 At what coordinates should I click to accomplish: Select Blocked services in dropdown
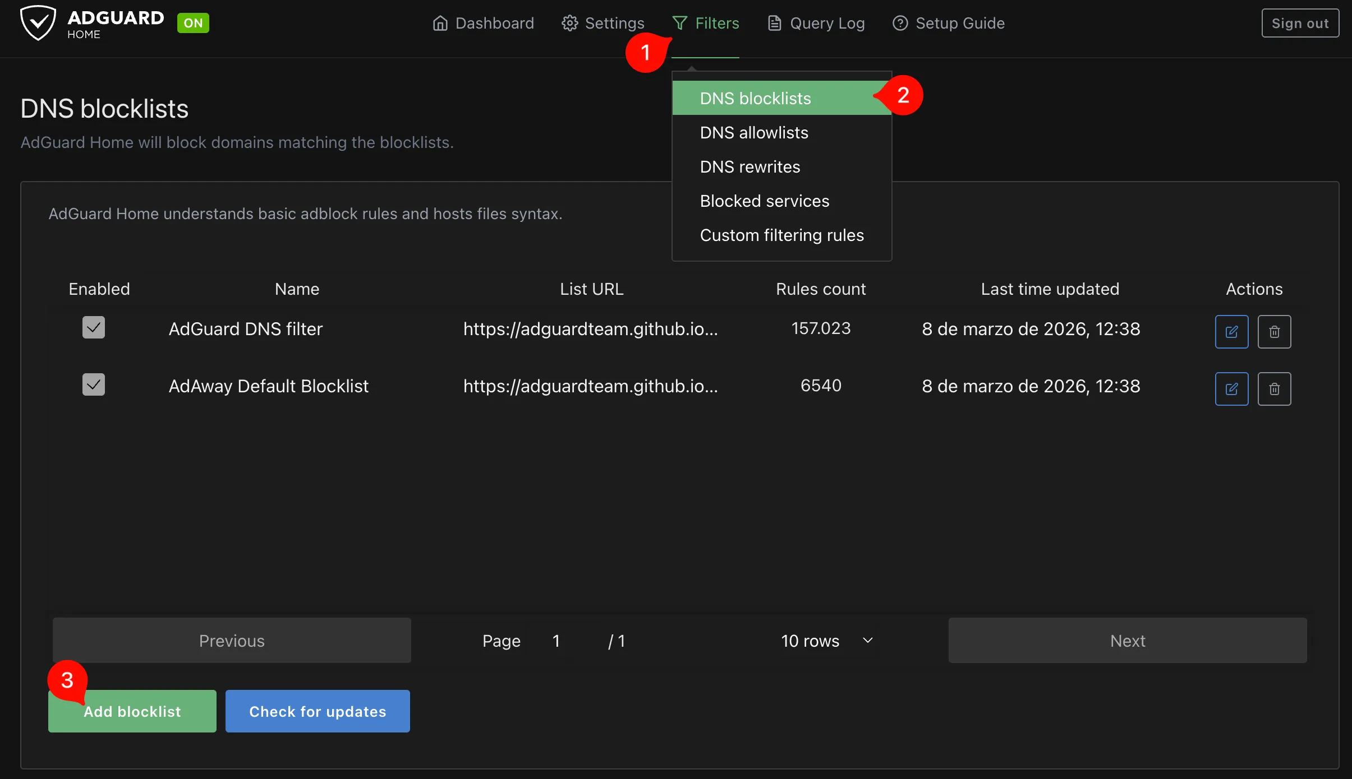pyautogui.click(x=781, y=201)
